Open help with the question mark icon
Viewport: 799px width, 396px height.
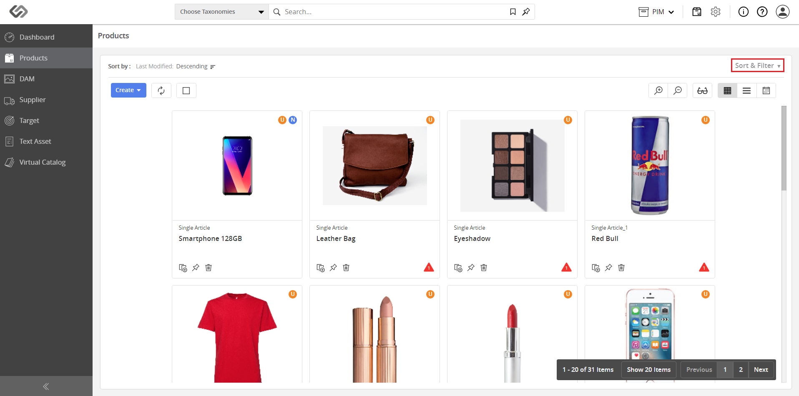762,12
